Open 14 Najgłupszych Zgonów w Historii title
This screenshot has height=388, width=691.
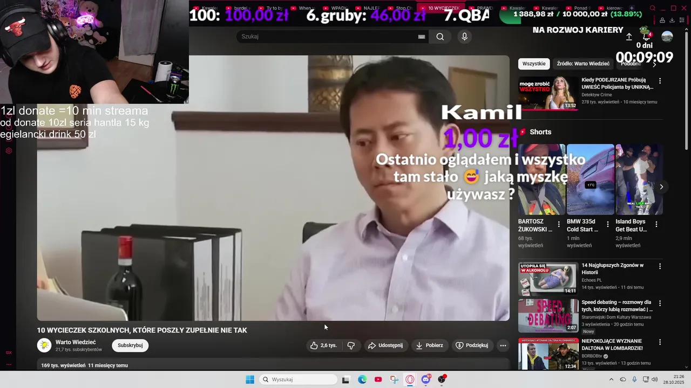pyautogui.click(x=612, y=269)
